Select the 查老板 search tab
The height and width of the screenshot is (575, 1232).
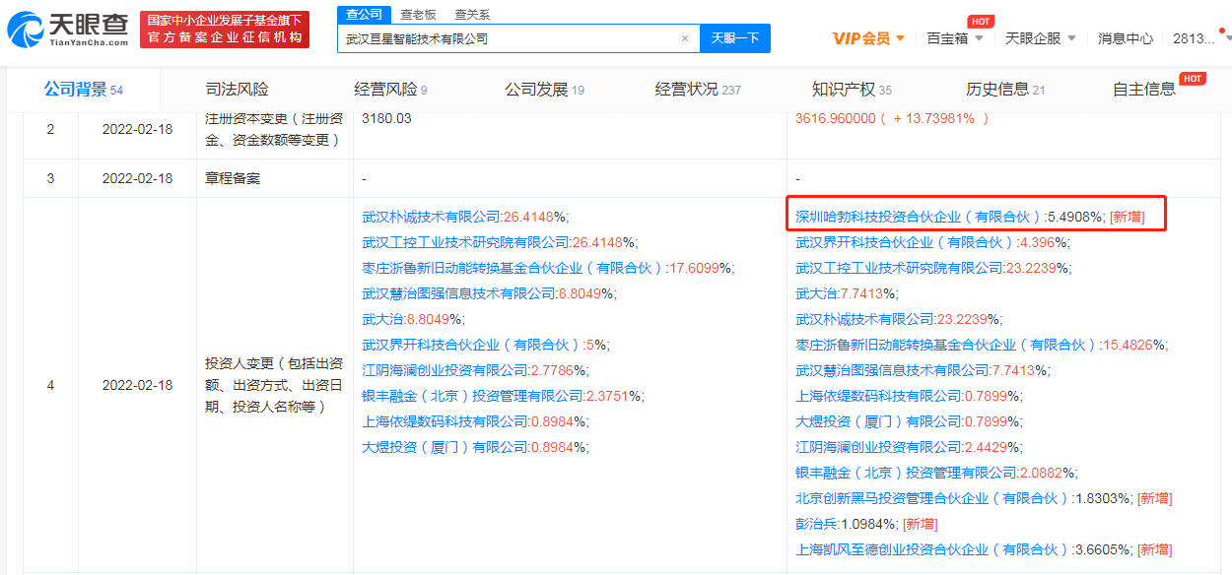click(418, 15)
